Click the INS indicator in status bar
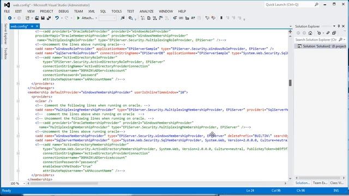Image resolution: width=349 pixels, height=196 pixels. pyautogui.click(x=336, y=191)
